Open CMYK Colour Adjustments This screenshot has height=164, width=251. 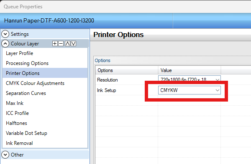(45, 83)
